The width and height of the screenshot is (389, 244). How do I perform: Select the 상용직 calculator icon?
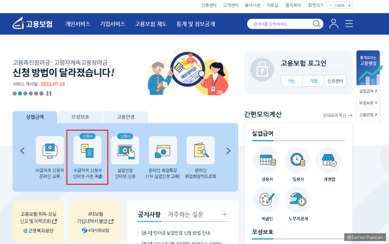(267, 160)
